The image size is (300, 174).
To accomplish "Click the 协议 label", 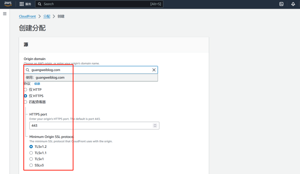I will click(27, 83).
